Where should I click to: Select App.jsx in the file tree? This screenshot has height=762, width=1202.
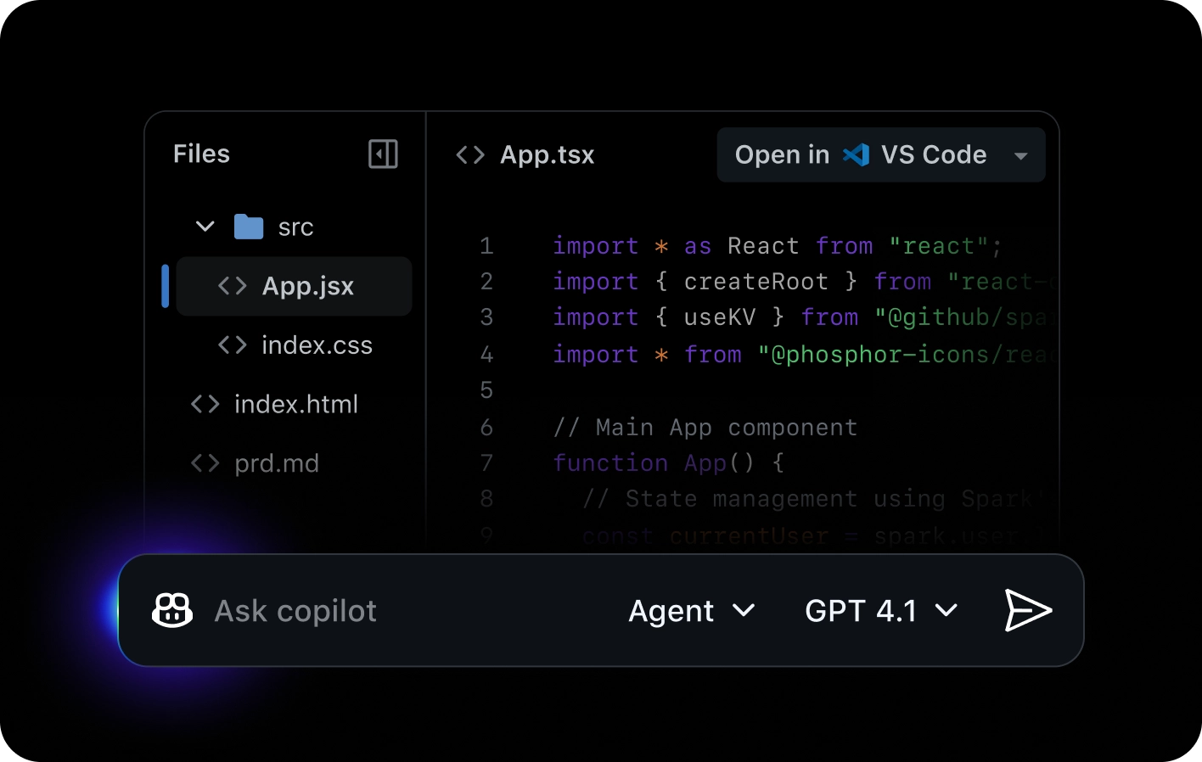[307, 286]
